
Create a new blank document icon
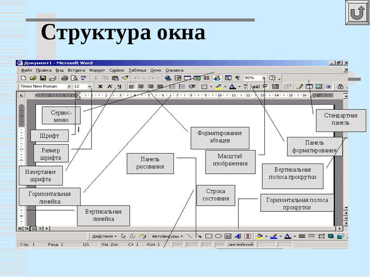click(x=23, y=78)
